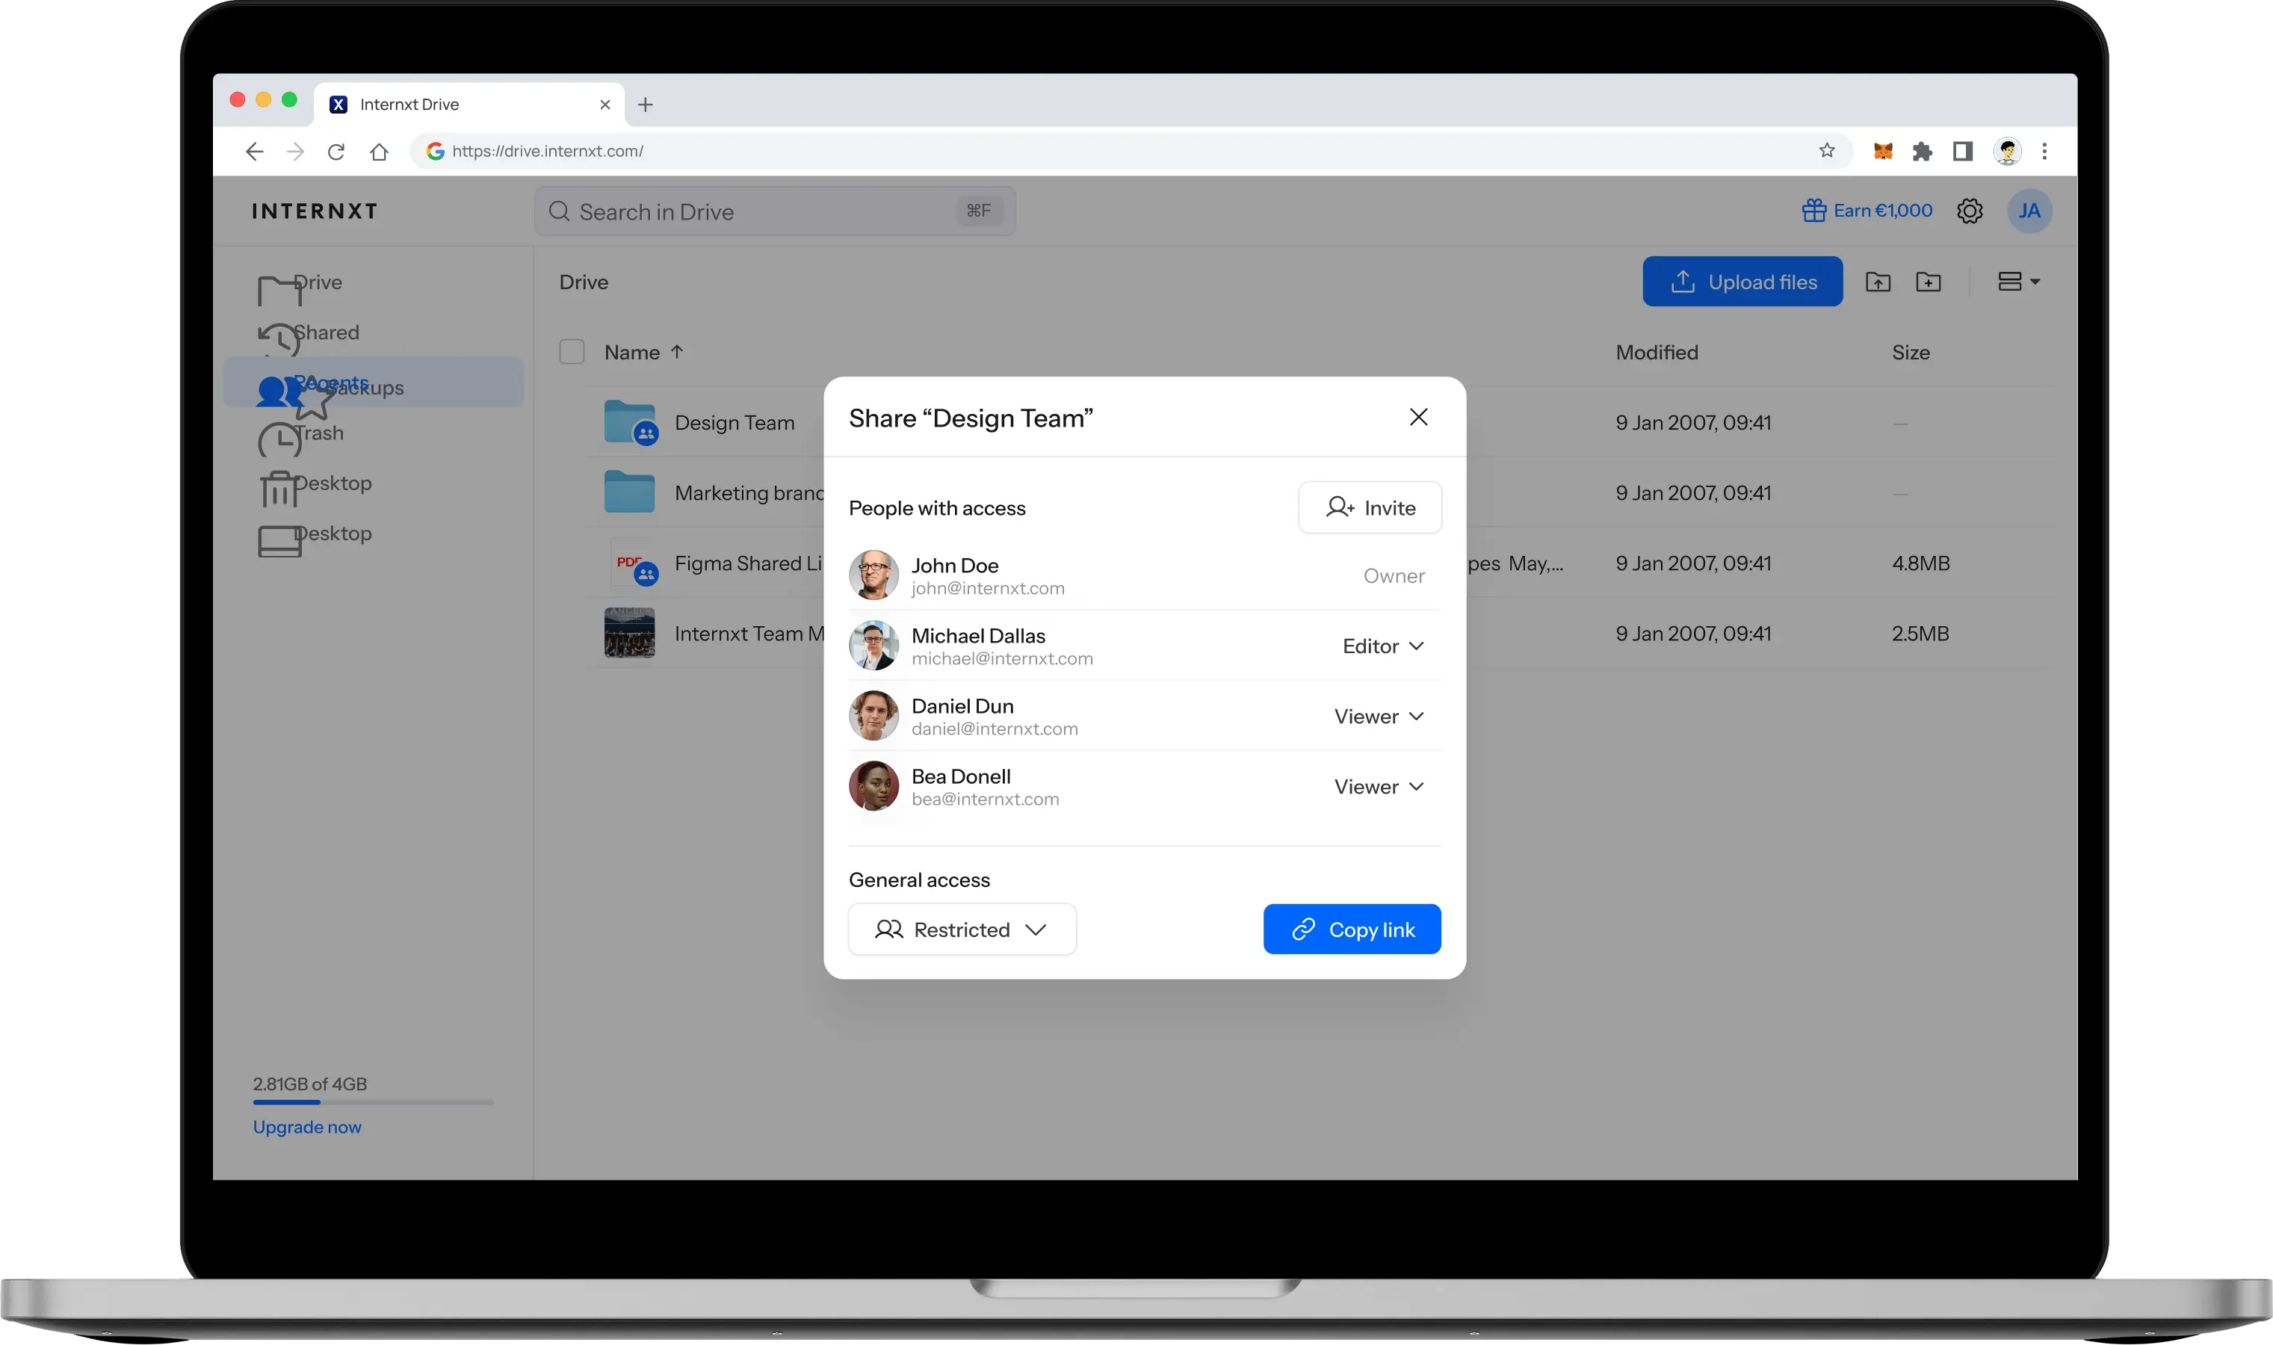Click john@internxt.com email text

[x=988, y=588]
